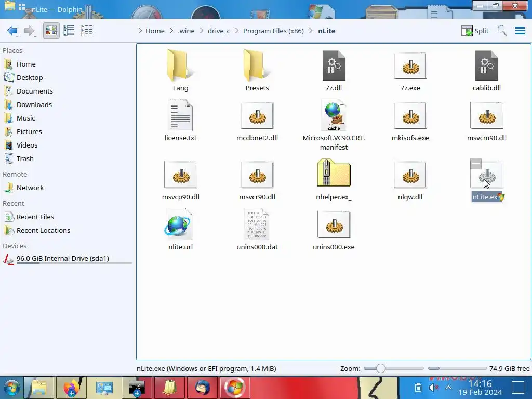This screenshot has height=399, width=532.
Task: Expand chevron before Program Files (x86)
Action: [x=237, y=31]
